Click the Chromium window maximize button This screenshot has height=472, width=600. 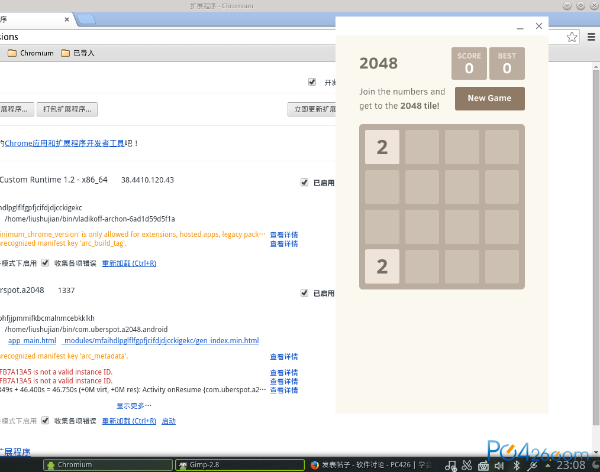[580, 6]
